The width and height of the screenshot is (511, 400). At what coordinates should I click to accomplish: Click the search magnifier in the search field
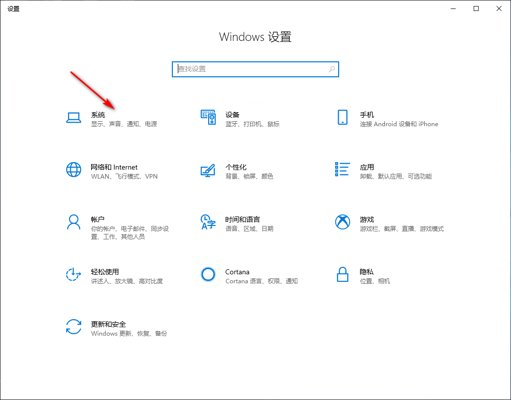331,69
